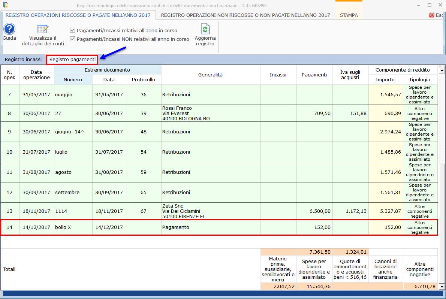Click the N. oper. column header
446x299 pixels.
10,75
